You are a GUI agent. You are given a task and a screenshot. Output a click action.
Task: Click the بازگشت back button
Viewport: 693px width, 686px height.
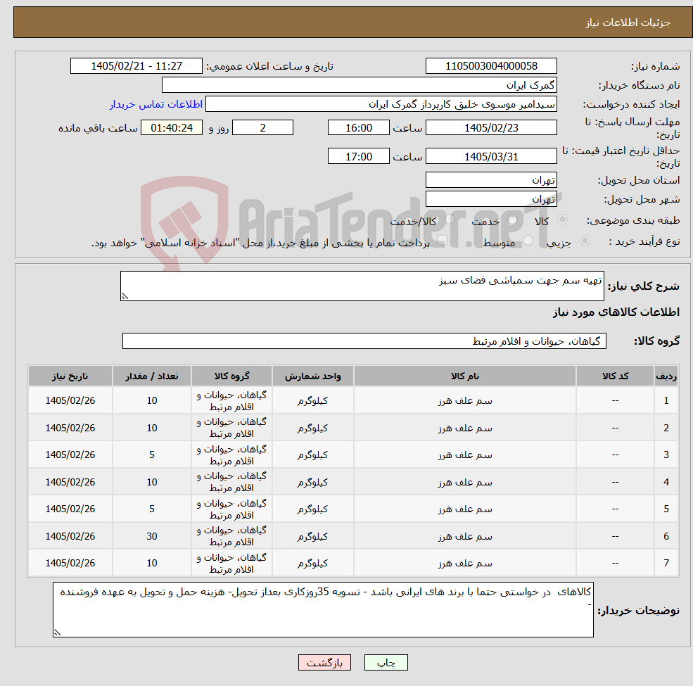coord(324,663)
